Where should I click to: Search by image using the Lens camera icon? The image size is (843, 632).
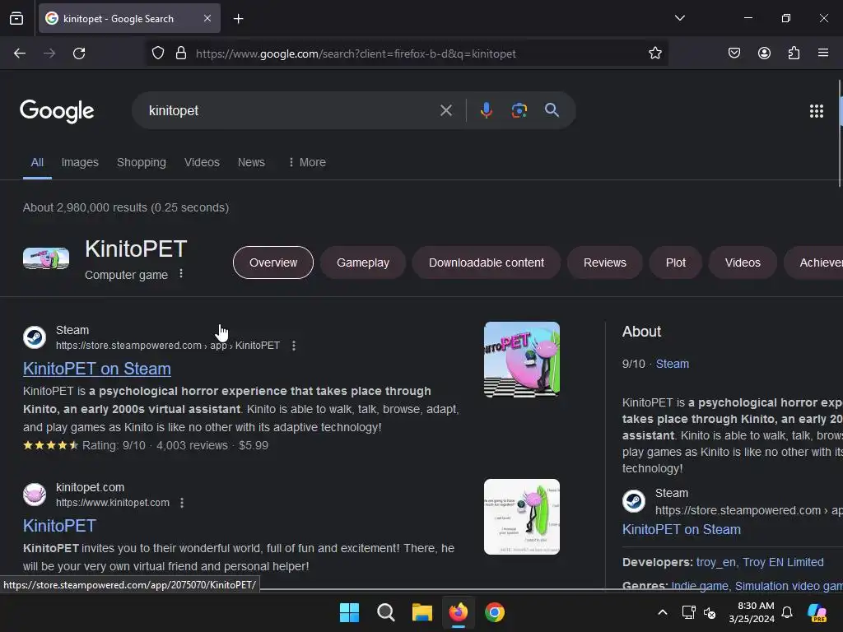click(519, 110)
